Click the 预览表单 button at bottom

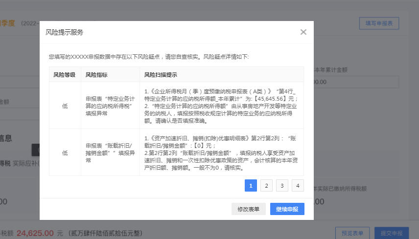click(352, 233)
